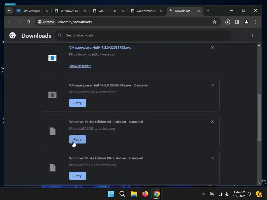Click the magnifier icon in Search downloads
The height and width of the screenshot is (200, 267).
tap(60, 35)
